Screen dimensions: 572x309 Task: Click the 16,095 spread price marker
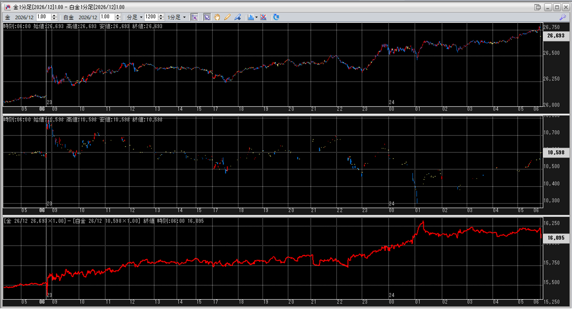click(556, 238)
